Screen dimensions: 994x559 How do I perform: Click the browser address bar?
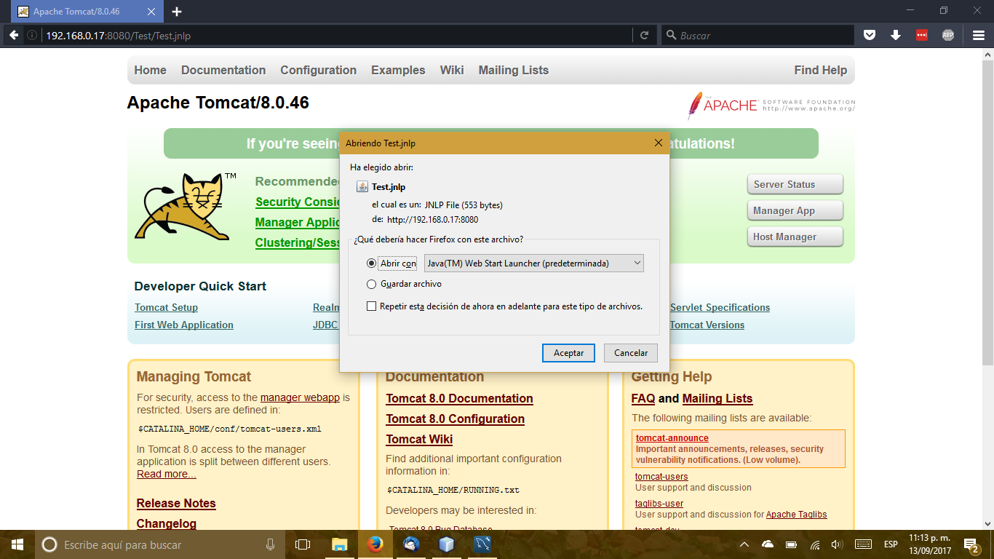pos(291,34)
